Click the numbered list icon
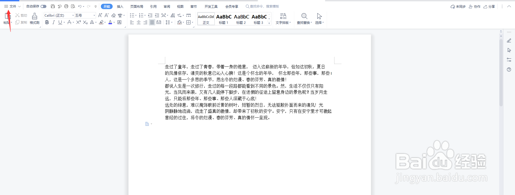Screen dimensions: 515x195 click(141, 15)
